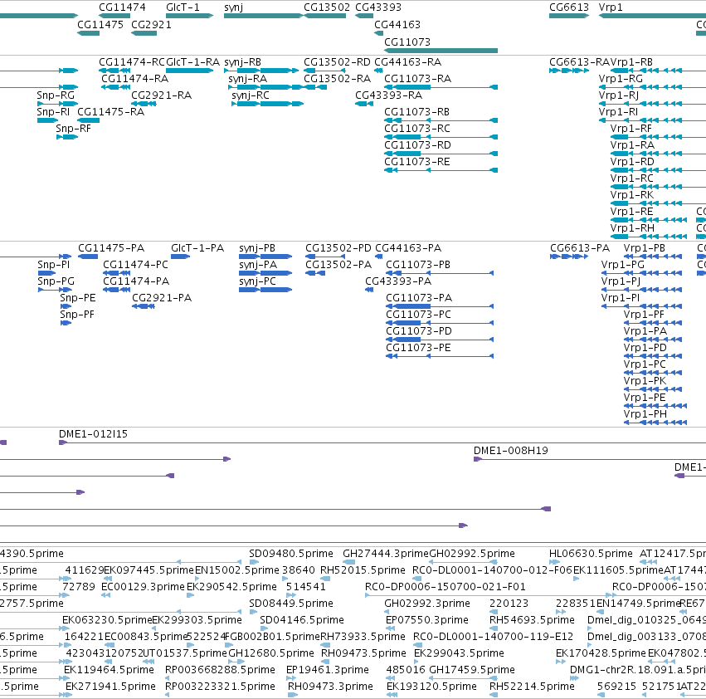Open EST EN15002.5prime

(236, 571)
